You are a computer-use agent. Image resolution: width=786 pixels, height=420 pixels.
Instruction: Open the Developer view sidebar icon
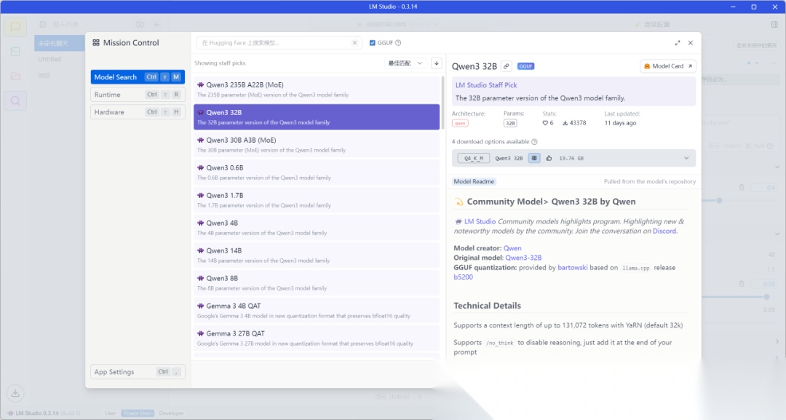pos(15,52)
